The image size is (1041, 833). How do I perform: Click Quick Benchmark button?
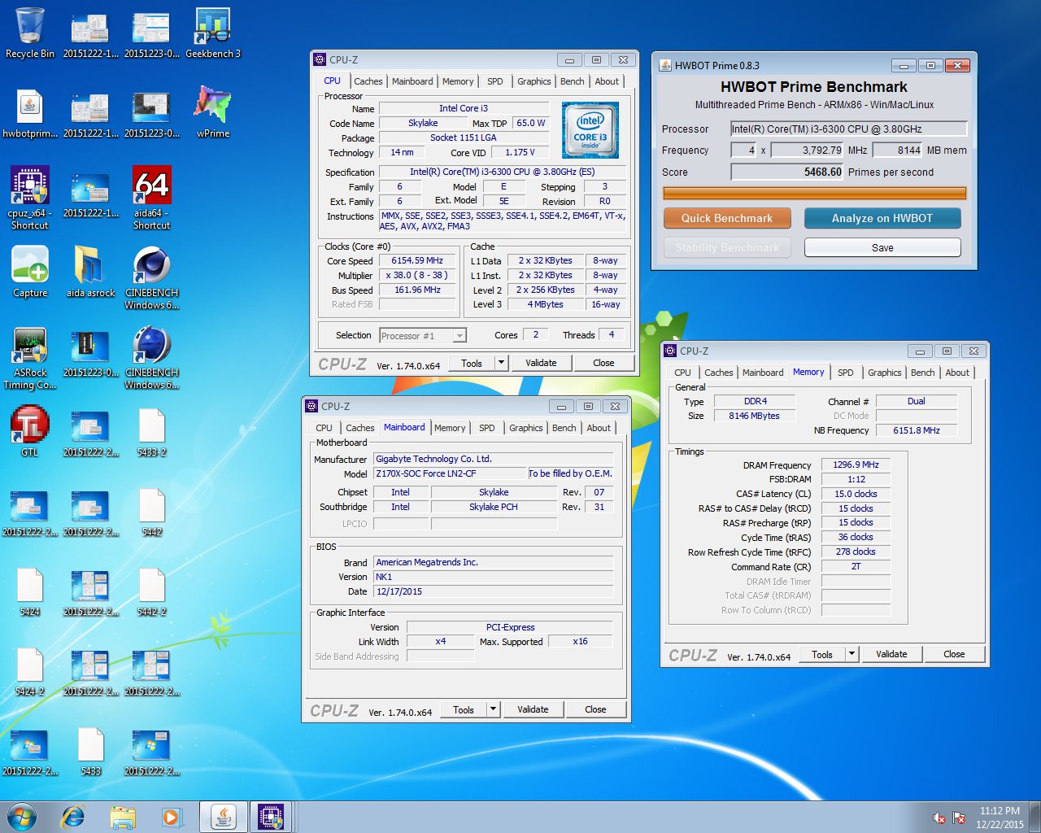(x=727, y=218)
